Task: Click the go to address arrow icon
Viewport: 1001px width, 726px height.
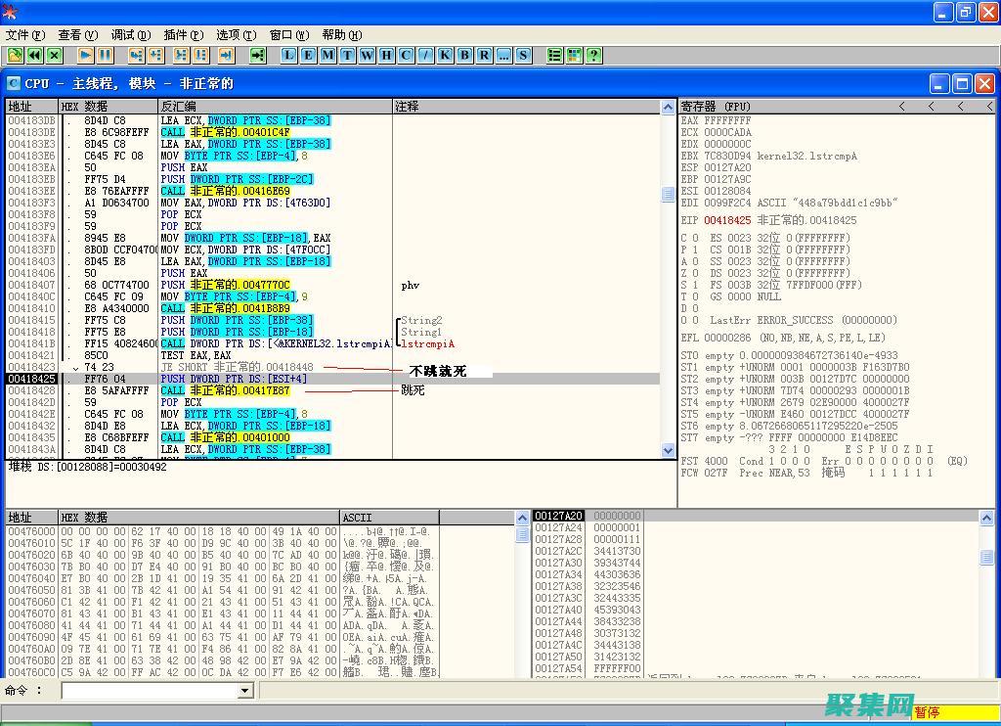Action: point(258,56)
